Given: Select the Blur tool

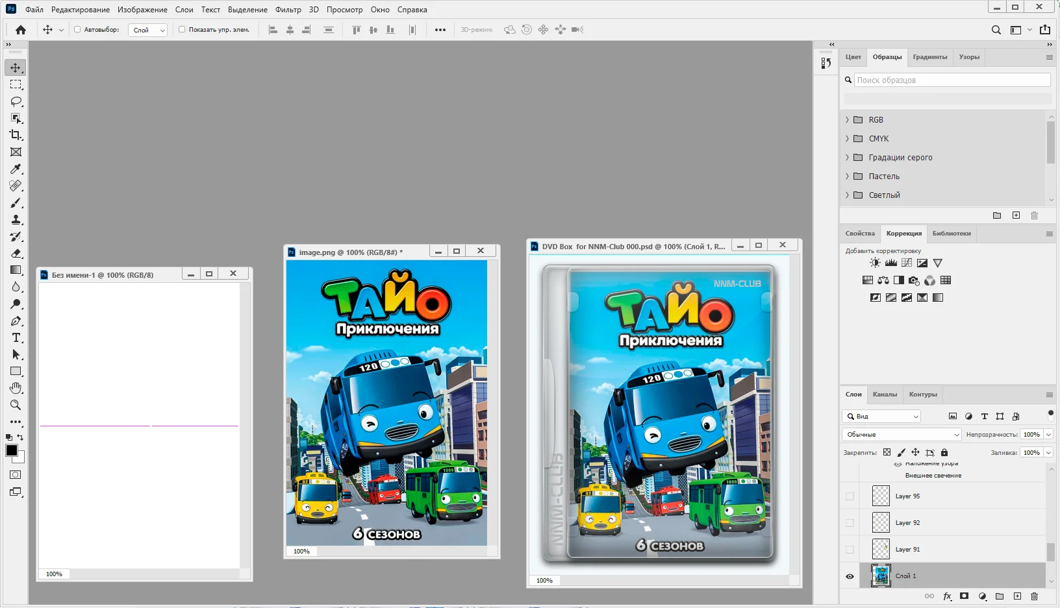Looking at the screenshot, I should (x=16, y=287).
